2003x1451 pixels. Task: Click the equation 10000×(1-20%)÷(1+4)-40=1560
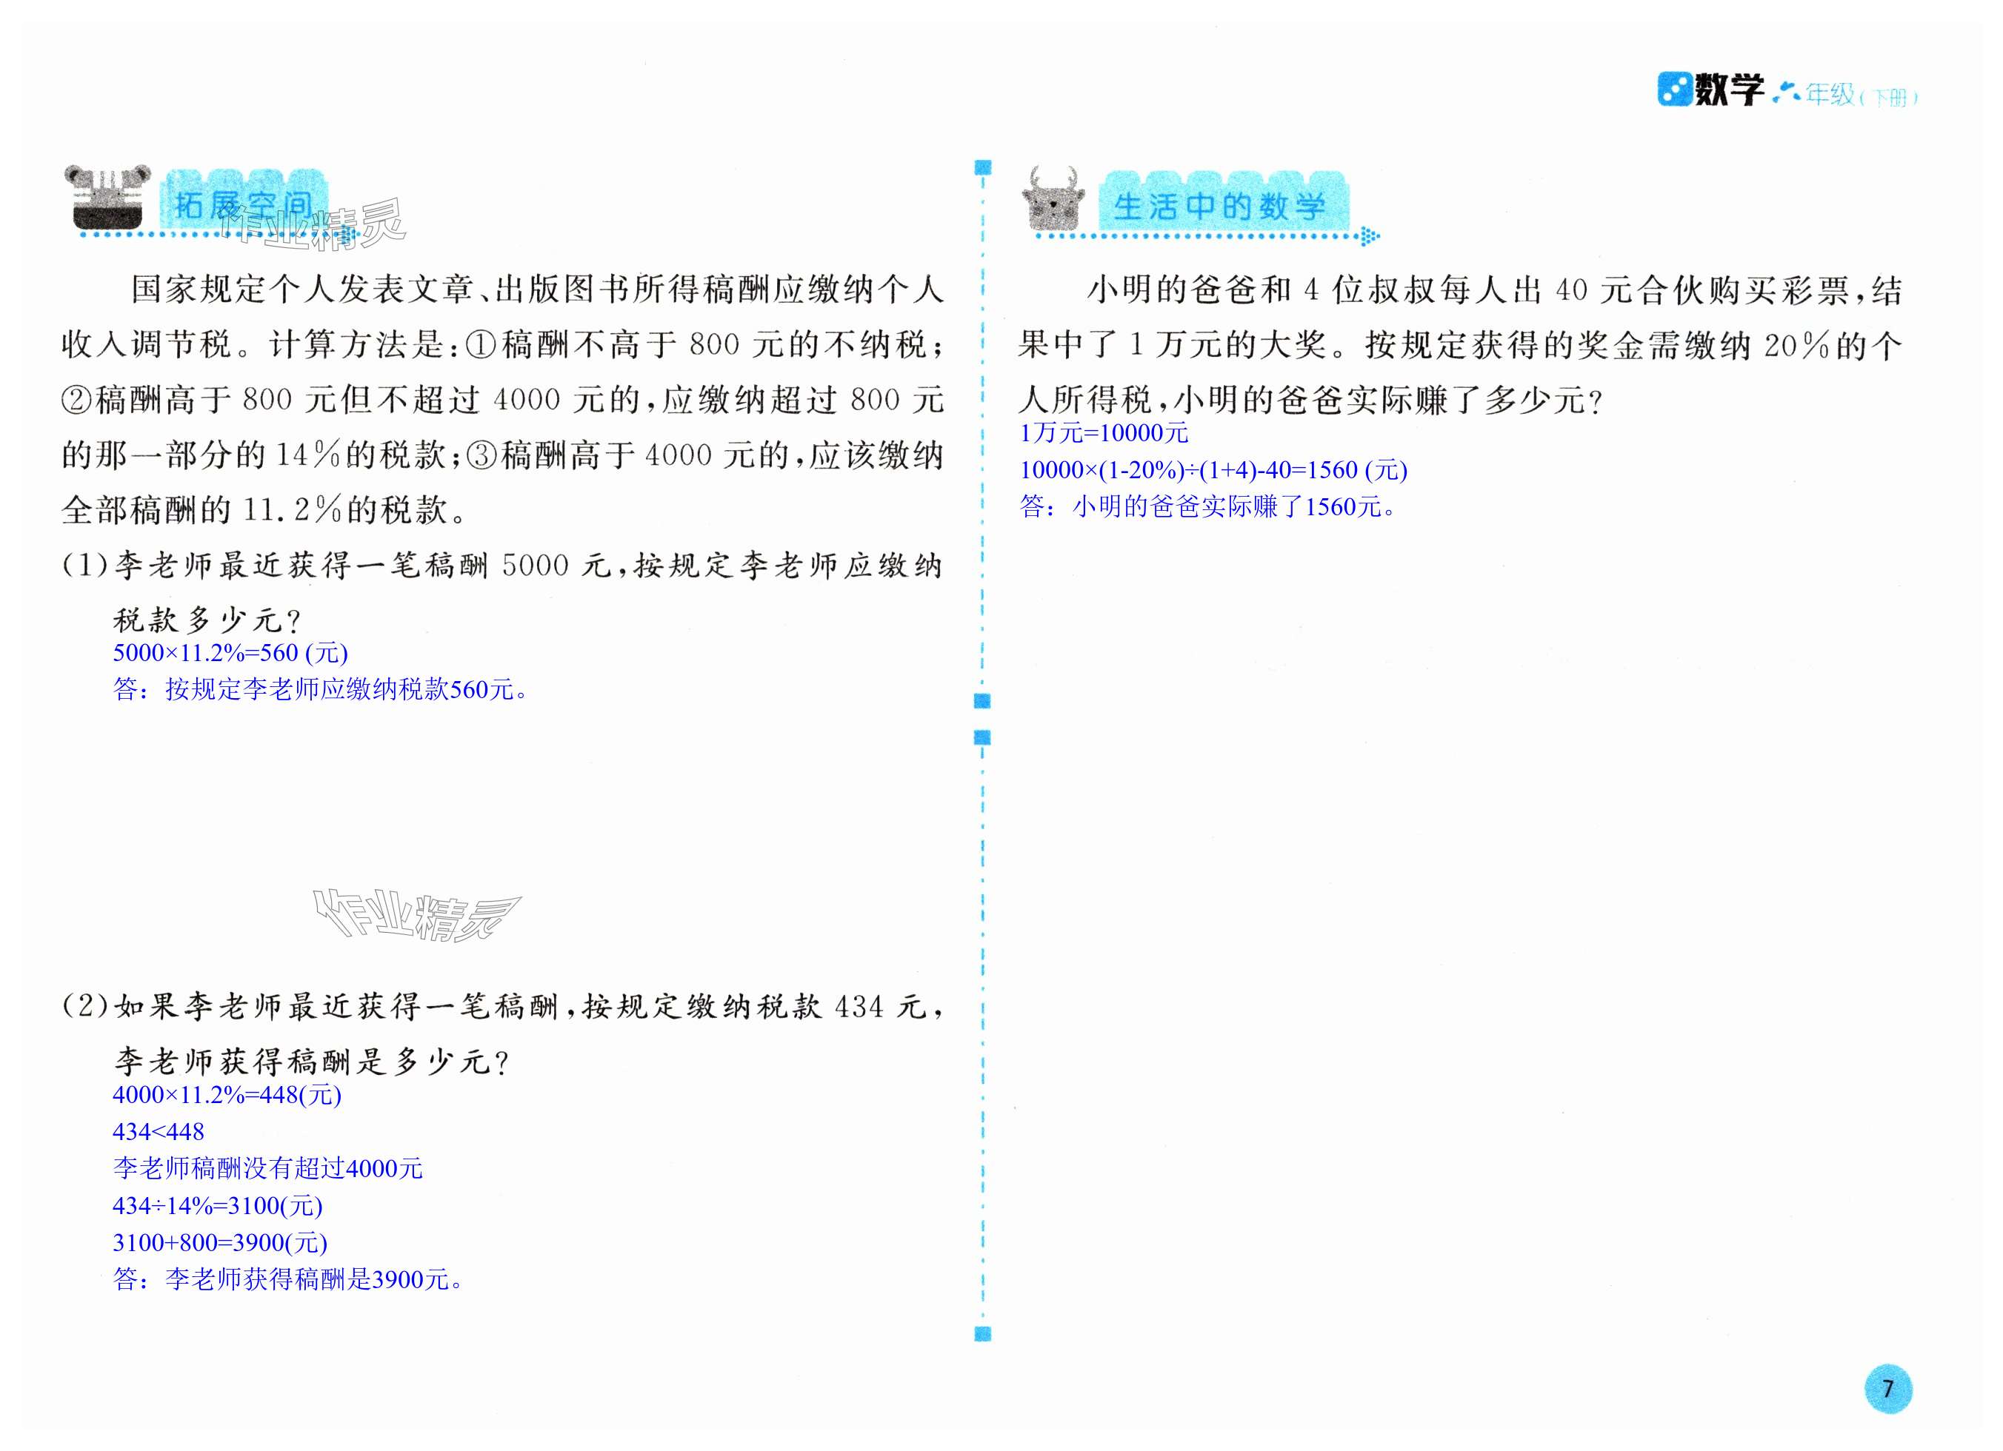point(1213,469)
